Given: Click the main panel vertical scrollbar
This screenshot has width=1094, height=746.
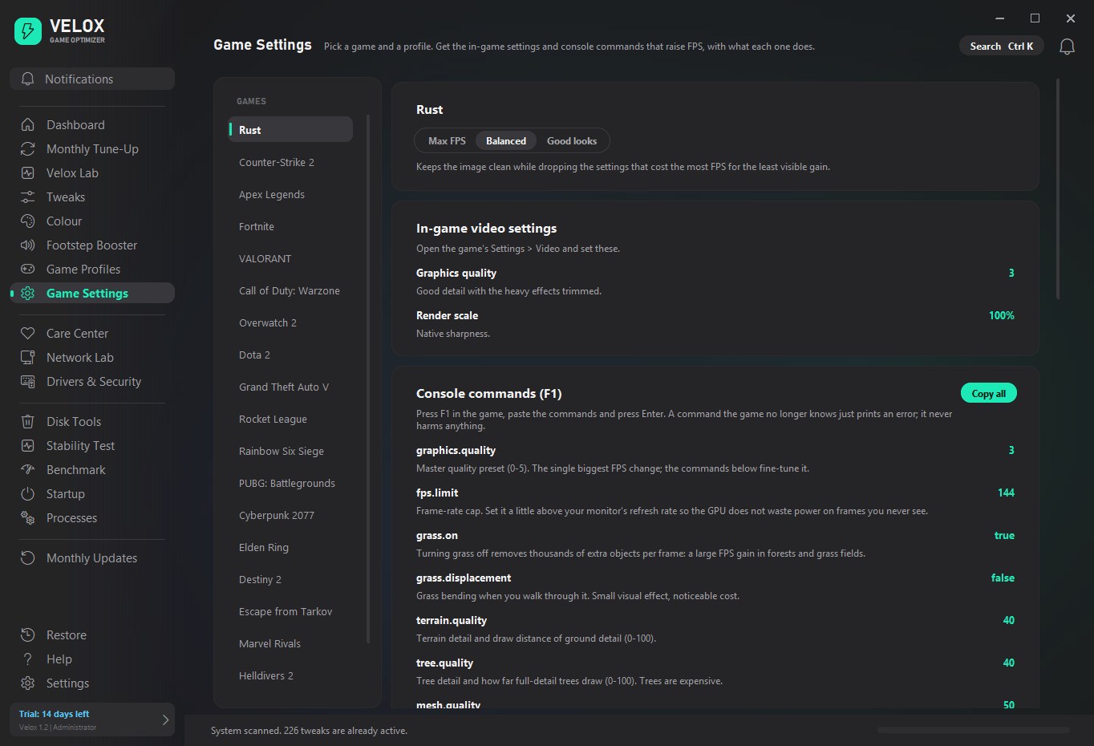Looking at the screenshot, I should [x=1058, y=189].
